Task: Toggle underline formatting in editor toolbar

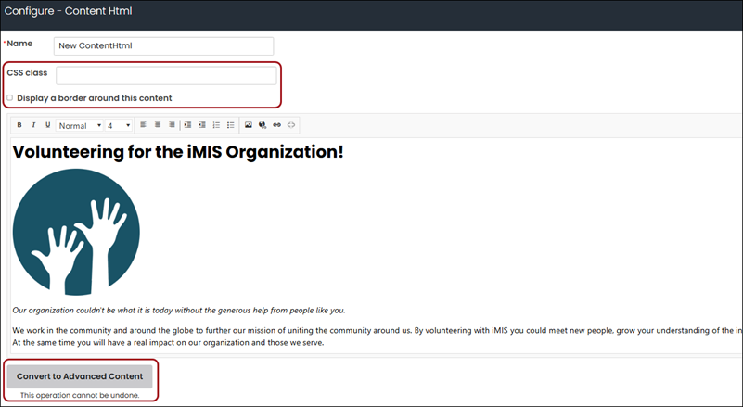Action: pyautogui.click(x=48, y=125)
